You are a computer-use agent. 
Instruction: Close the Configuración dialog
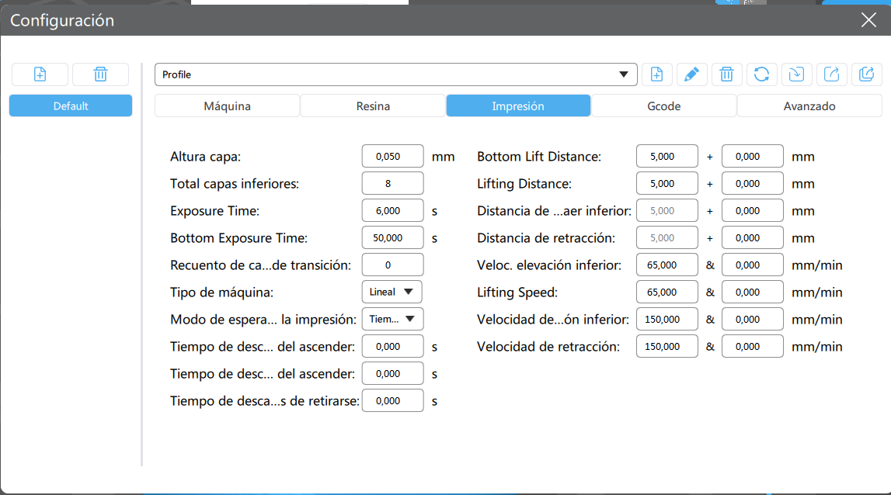tap(868, 20)
